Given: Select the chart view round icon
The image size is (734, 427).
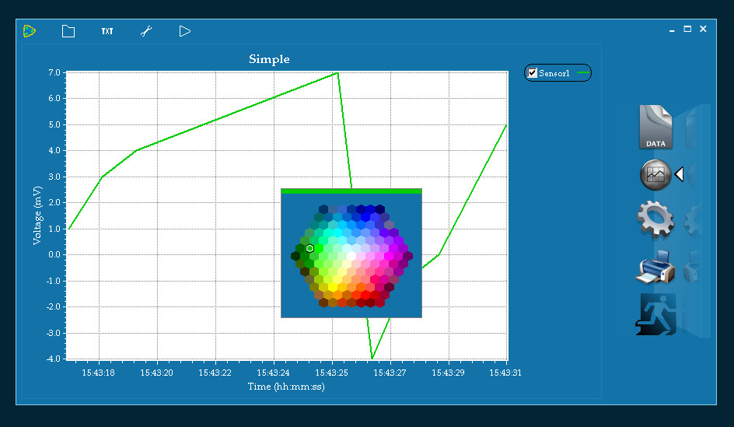Looking at the screenshot, I should click(x=655, y=175).
